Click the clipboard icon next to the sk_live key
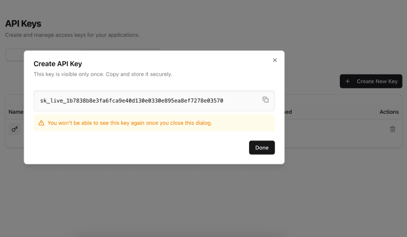Screen dimensions: 407x237 266,100
